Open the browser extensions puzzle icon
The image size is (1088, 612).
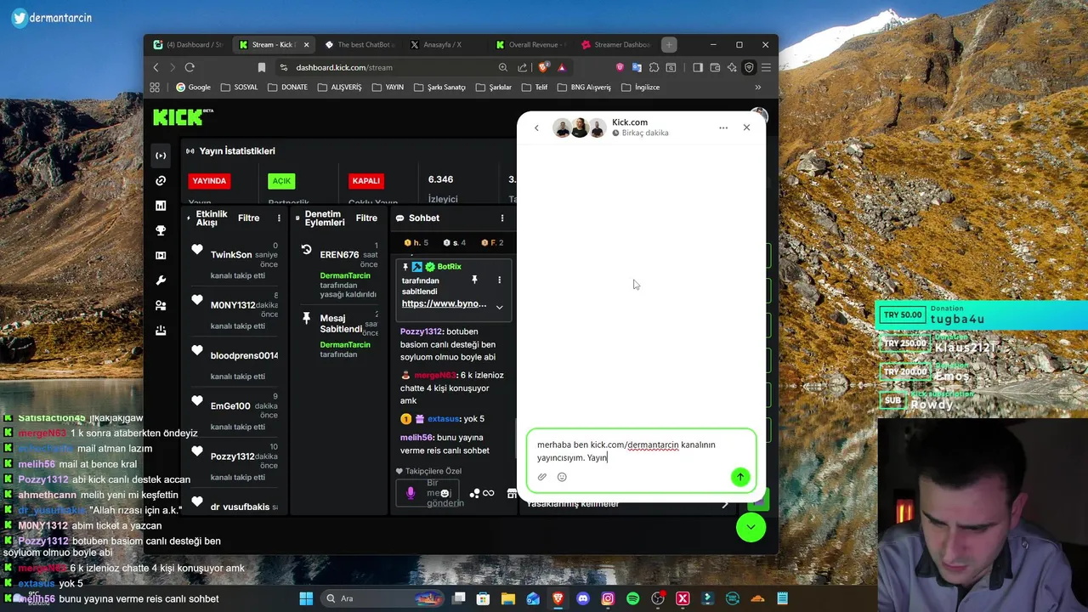click(654, 67)
